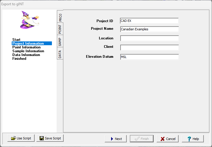This screenshot has height=147, width=212.
Task: Choose Sample Information in the step list
Action: (28, 51)
